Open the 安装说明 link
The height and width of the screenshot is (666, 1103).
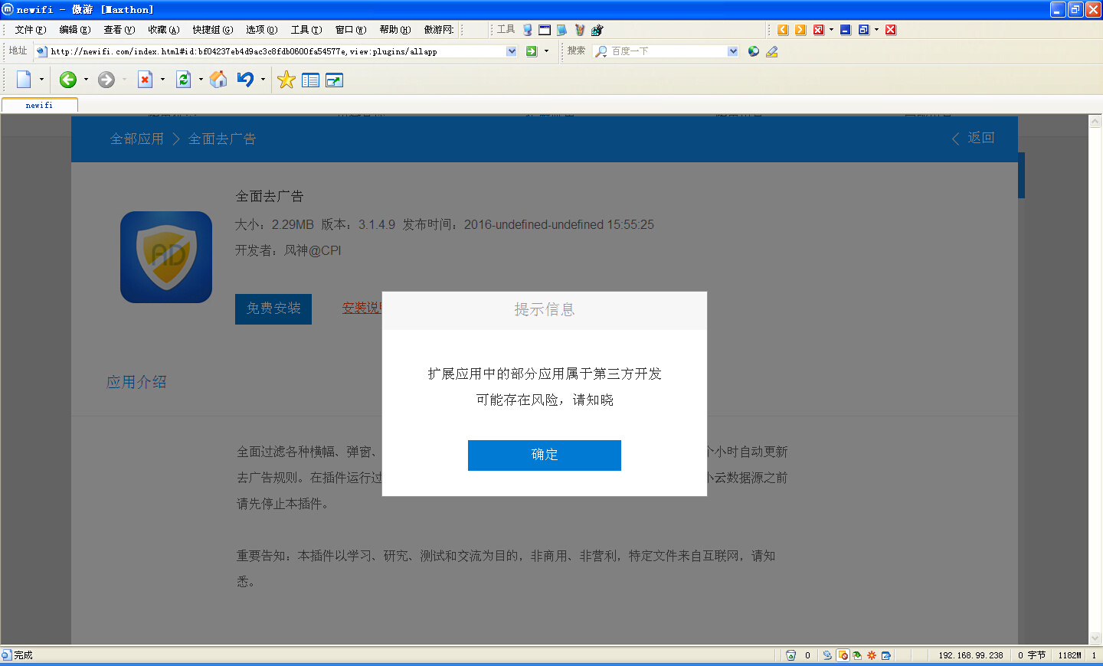tap(363, 309)
